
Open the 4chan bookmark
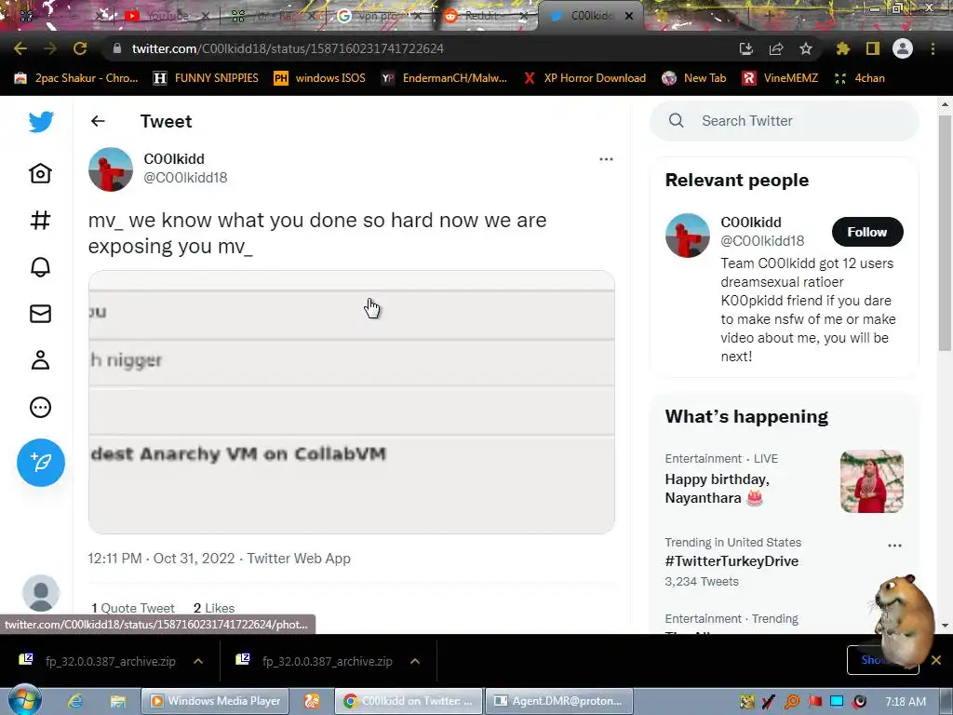point(859,78)
